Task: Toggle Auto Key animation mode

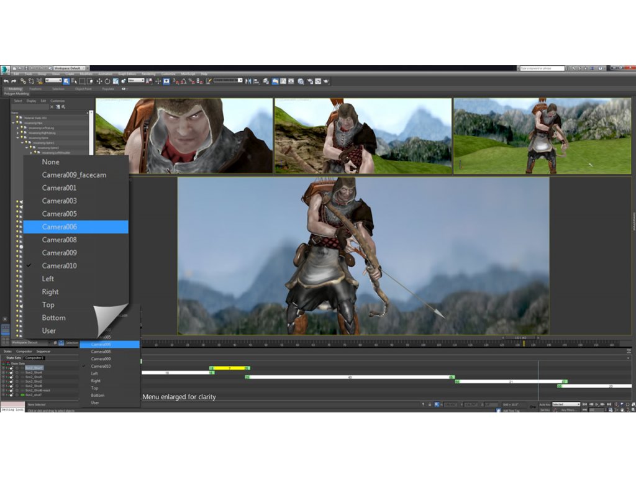Action: coord(545,404)
